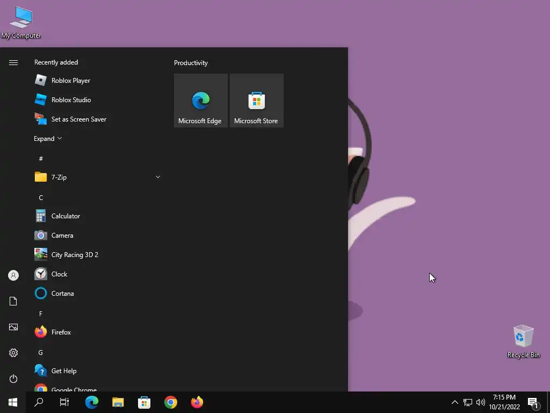550x413 pixels.
Task: Open Get Help app
Action: (x=98, y=371)
